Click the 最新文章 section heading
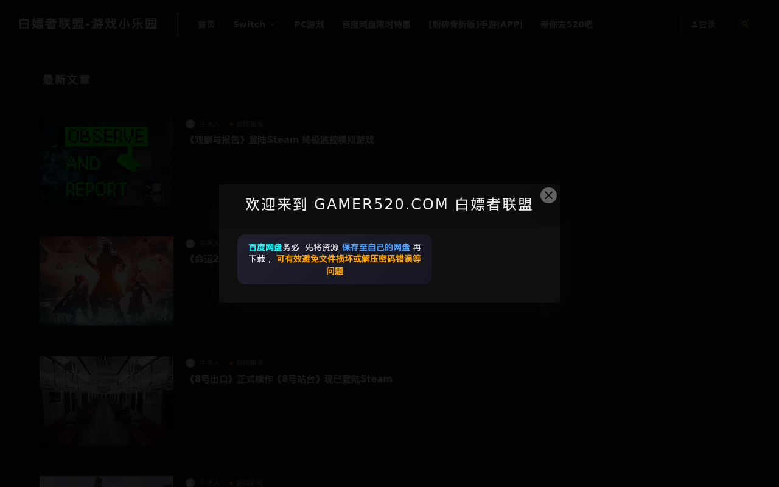The height and width of the screenshot is (487, 779). 66,80
